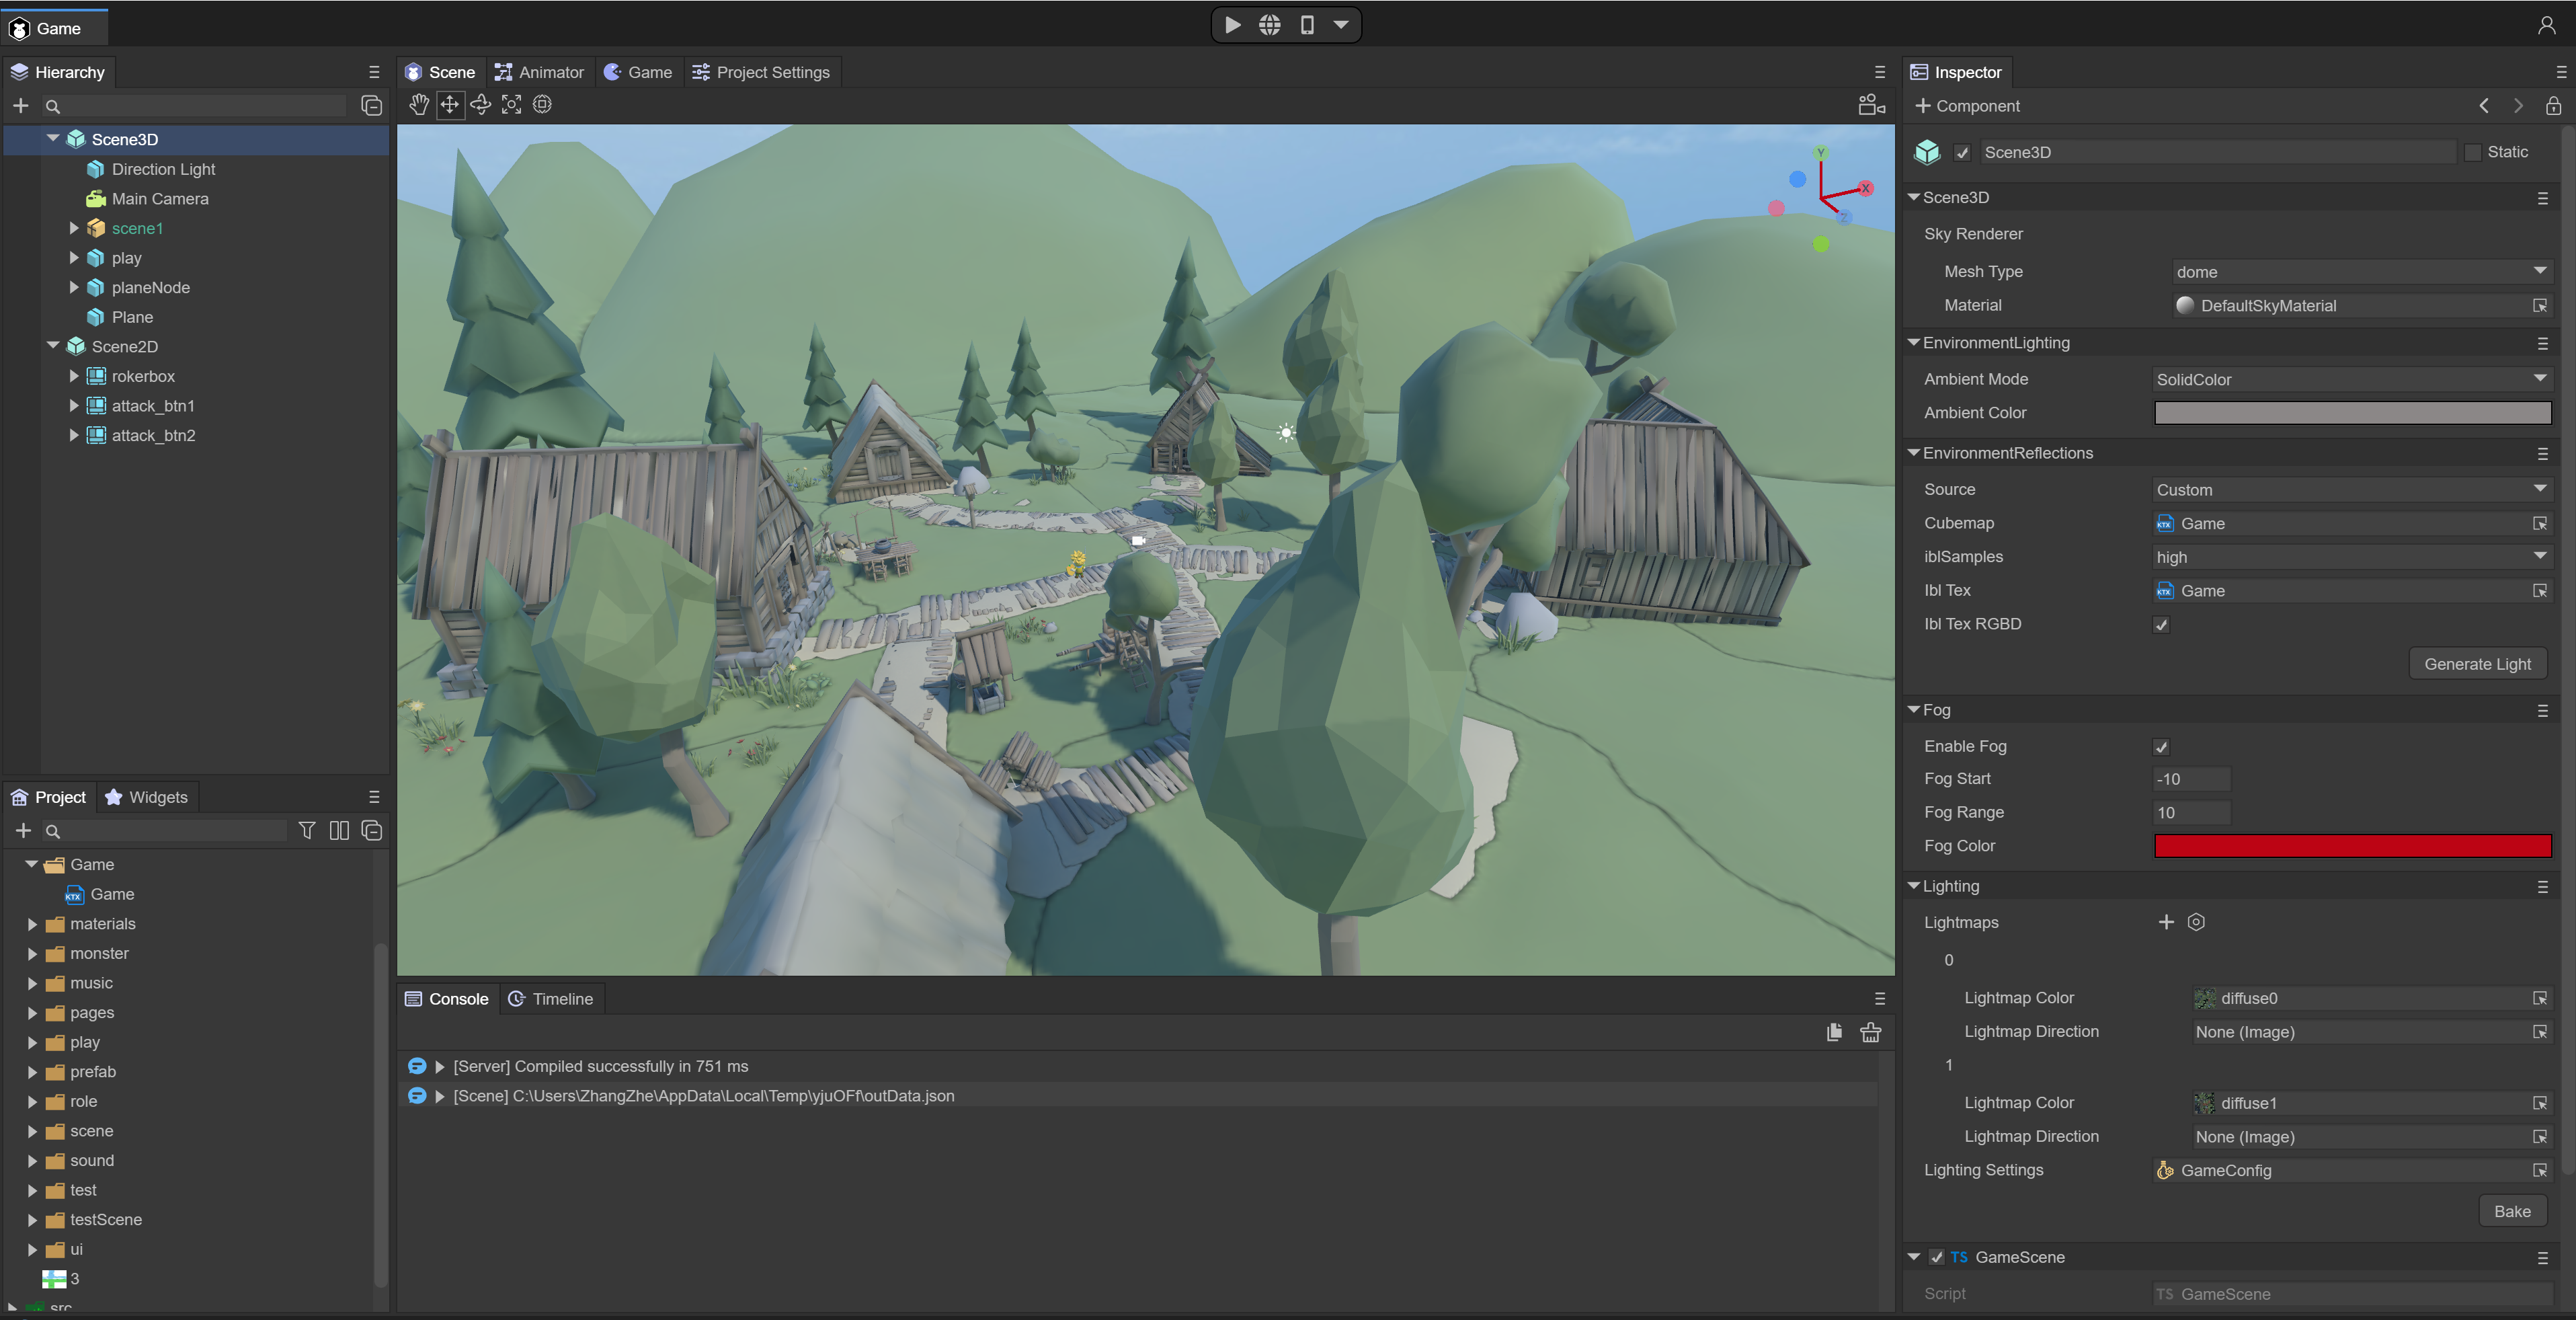Open browser preview globe icon
Viewport: 2576px width, 1320px height.
[x=1269, y=25]
